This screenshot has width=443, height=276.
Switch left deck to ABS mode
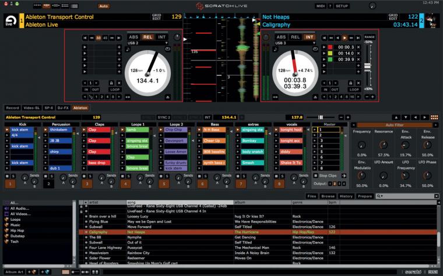pyautogui.click(x=133, y=37)
